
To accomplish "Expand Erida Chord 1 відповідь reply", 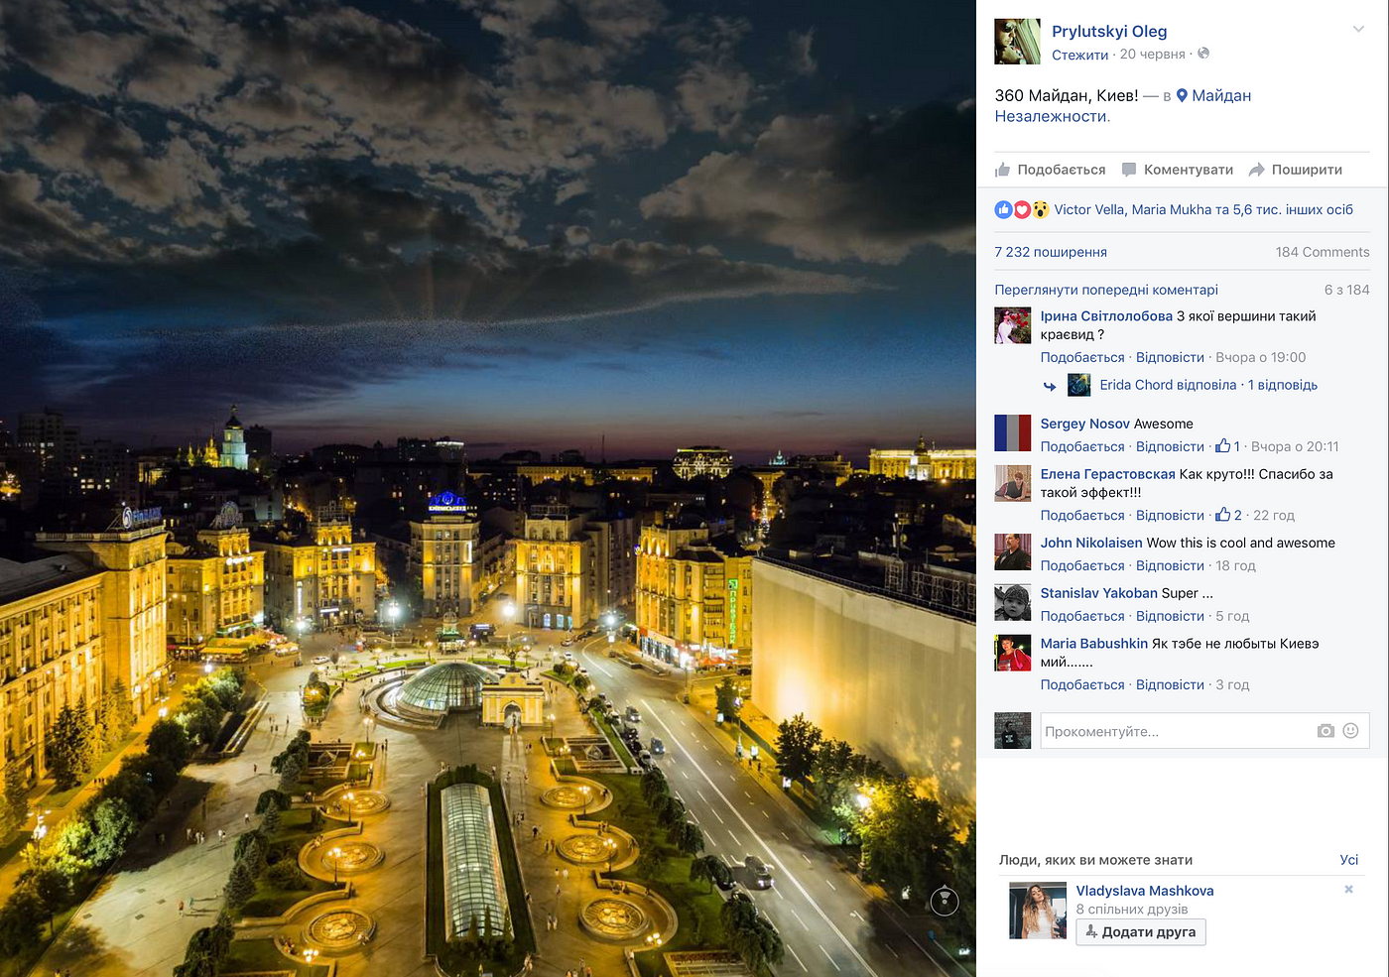I will [x=1208, y=385].
